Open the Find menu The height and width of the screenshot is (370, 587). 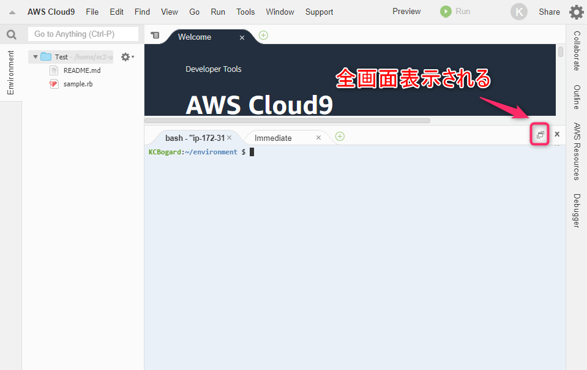[x=142, y=12]
